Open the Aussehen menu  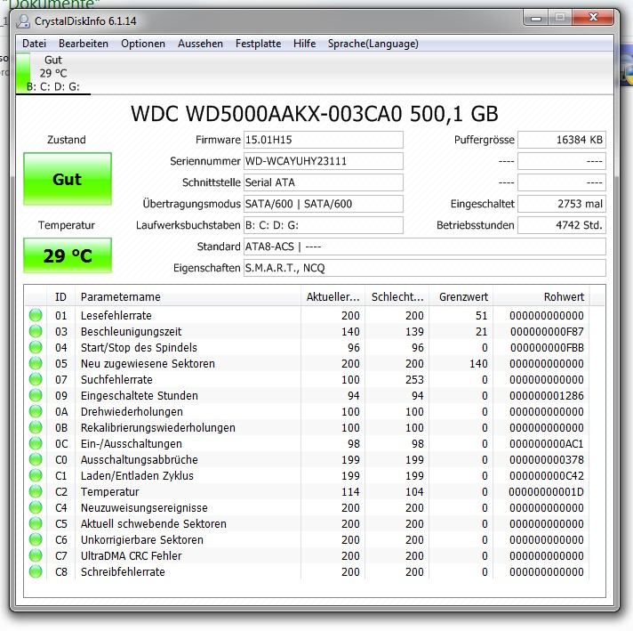point(200,44)
